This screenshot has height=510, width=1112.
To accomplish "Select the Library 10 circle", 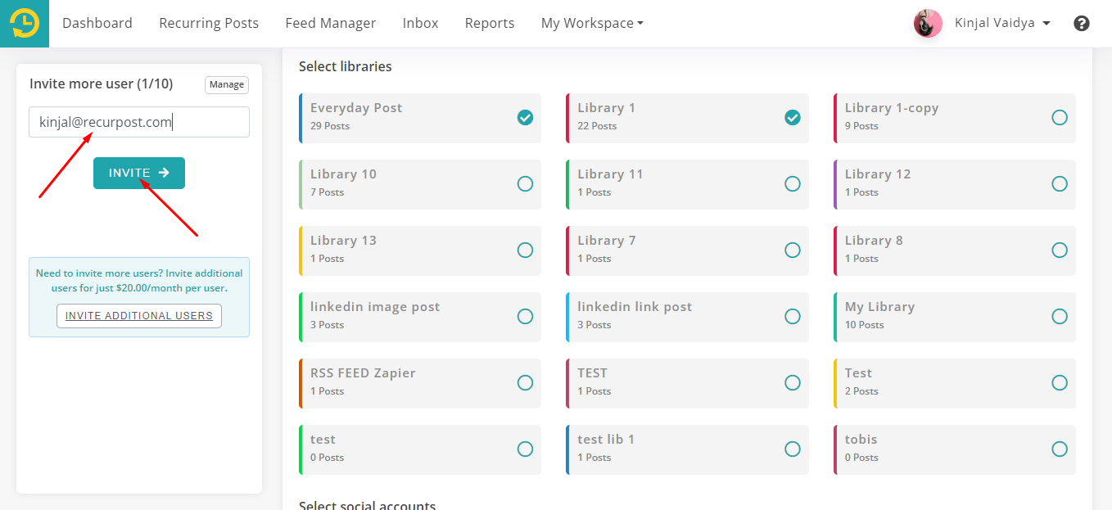I will click(526, 184).
